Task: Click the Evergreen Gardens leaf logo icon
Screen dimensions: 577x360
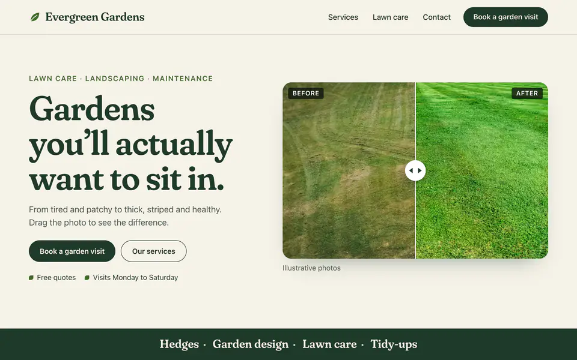Action: pyautogui.click(x=35, y=17)
